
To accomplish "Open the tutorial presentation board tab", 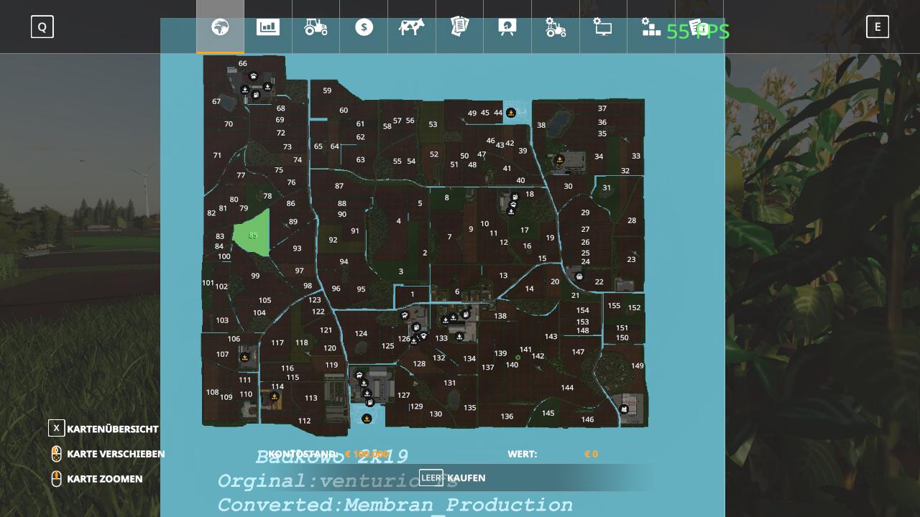I will pos(507,27).
